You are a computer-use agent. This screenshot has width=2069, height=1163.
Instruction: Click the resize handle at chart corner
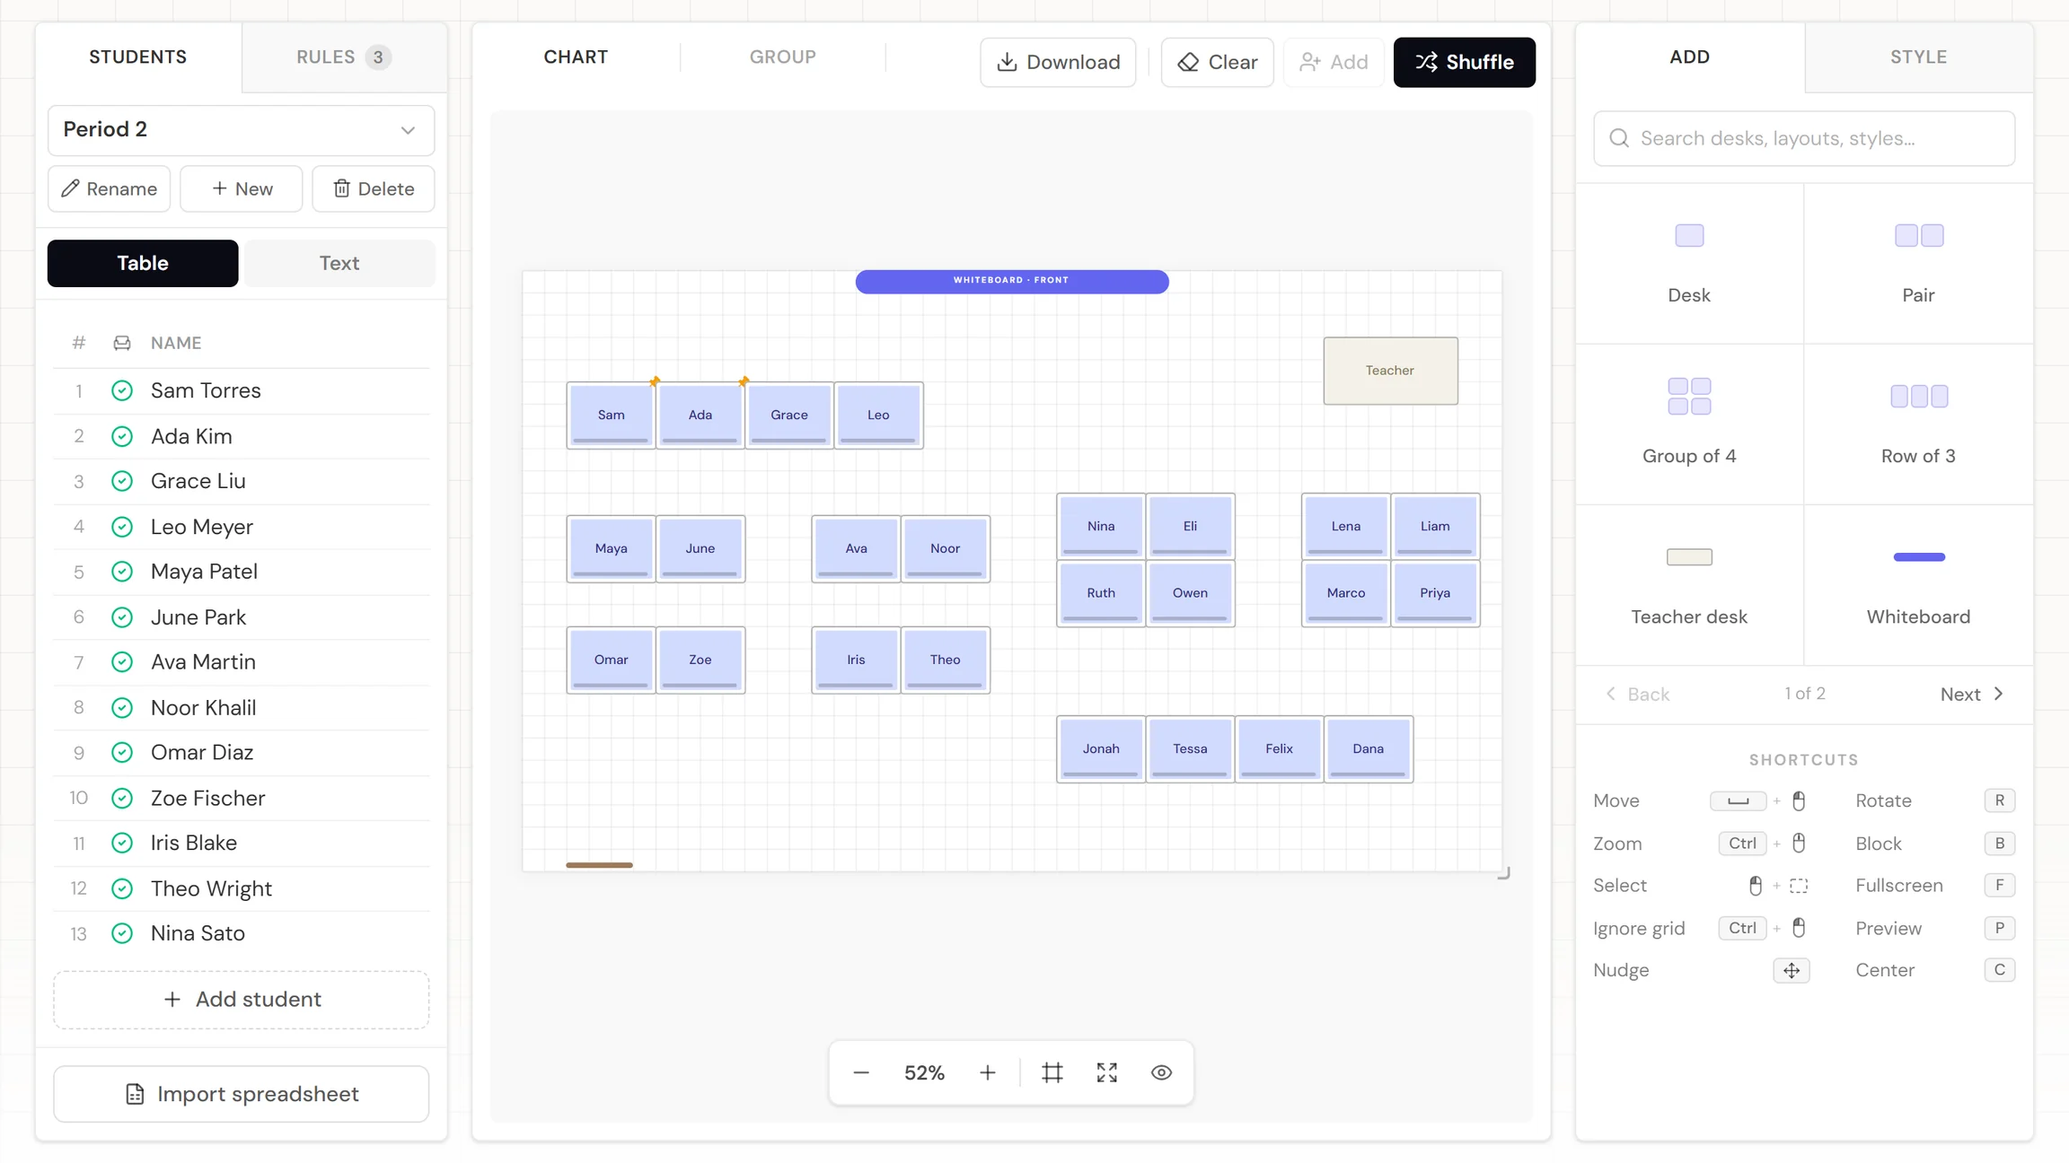tap(1504, 873)
